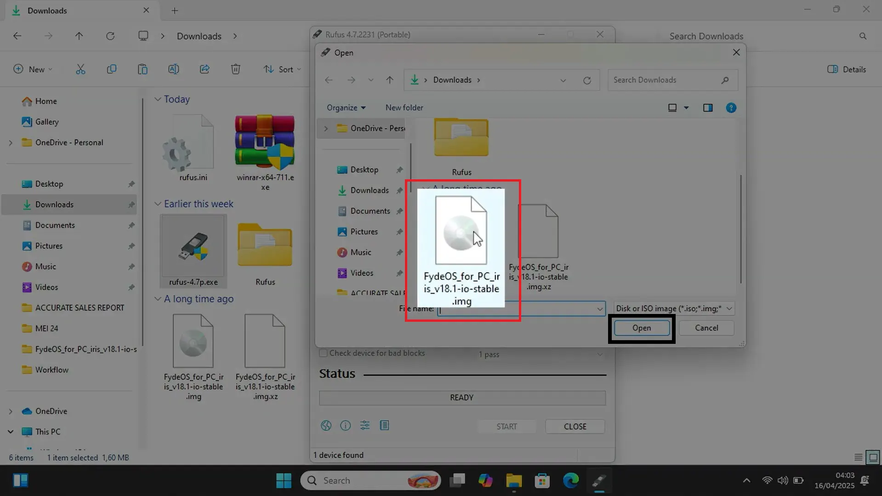
Task: Toggle the preview pane icon in Open dialog
Action: 708,108
